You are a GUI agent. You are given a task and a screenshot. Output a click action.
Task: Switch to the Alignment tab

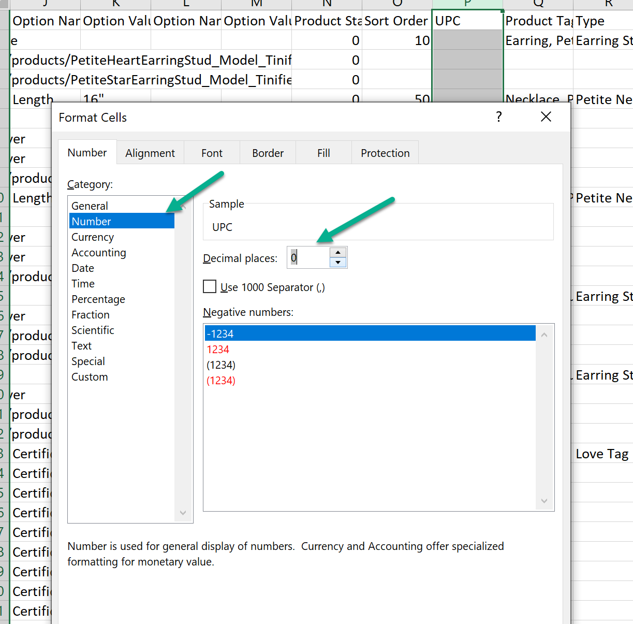click(150, 153)
